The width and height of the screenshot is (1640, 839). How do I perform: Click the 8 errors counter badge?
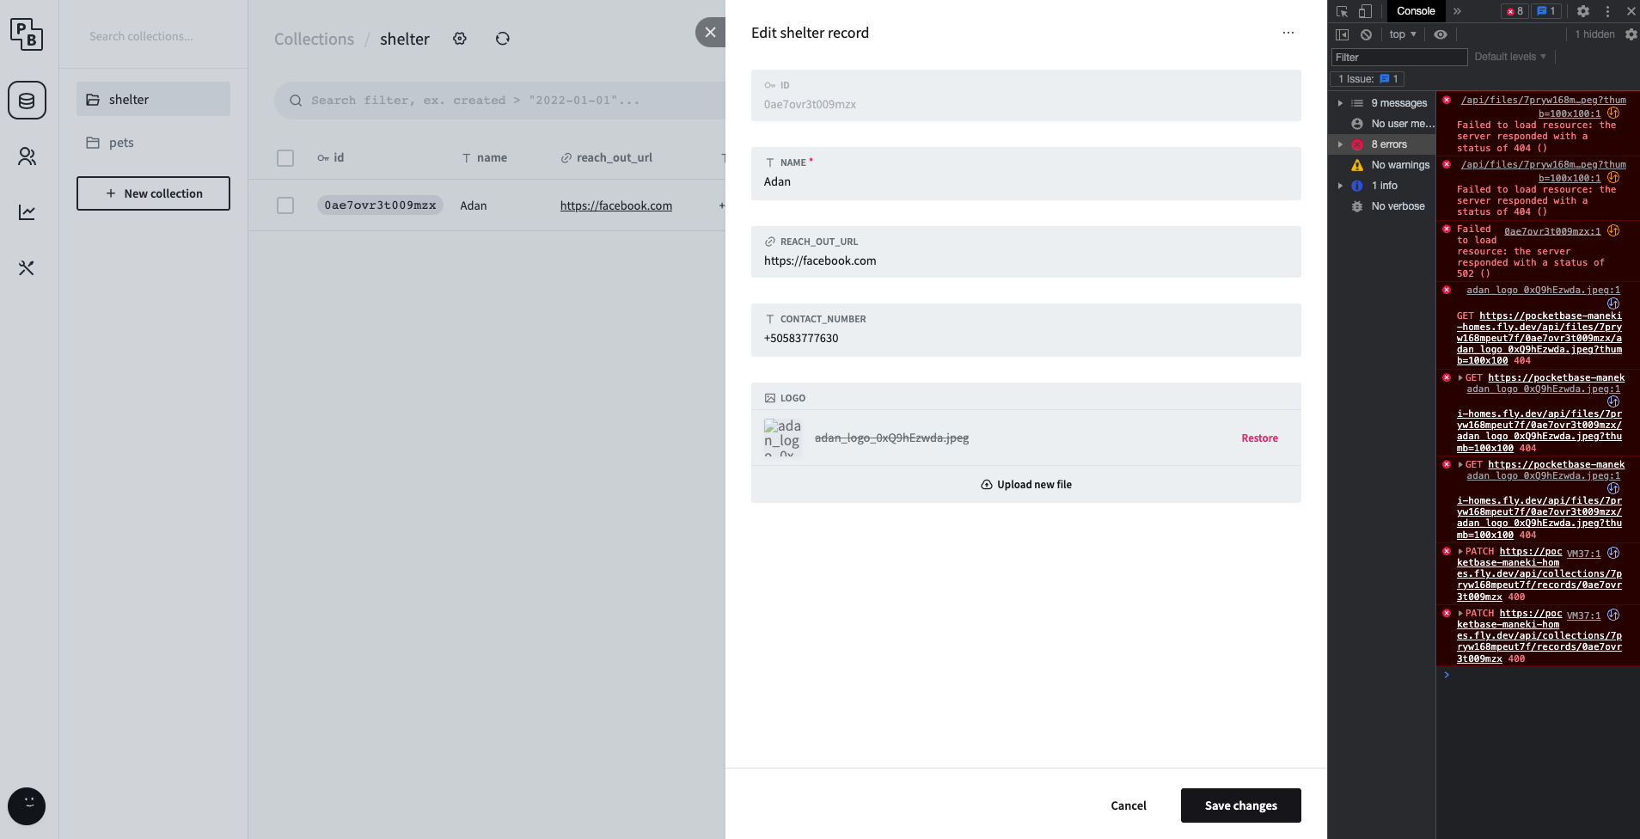(x=1515, y=11)
